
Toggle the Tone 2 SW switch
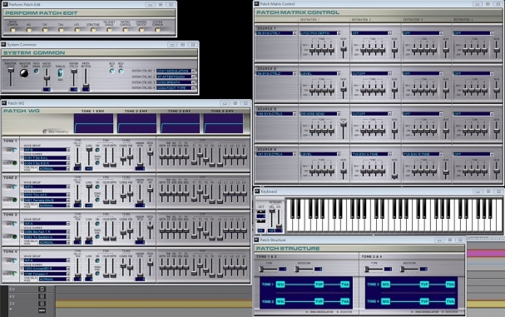click(x=14, y=187)
